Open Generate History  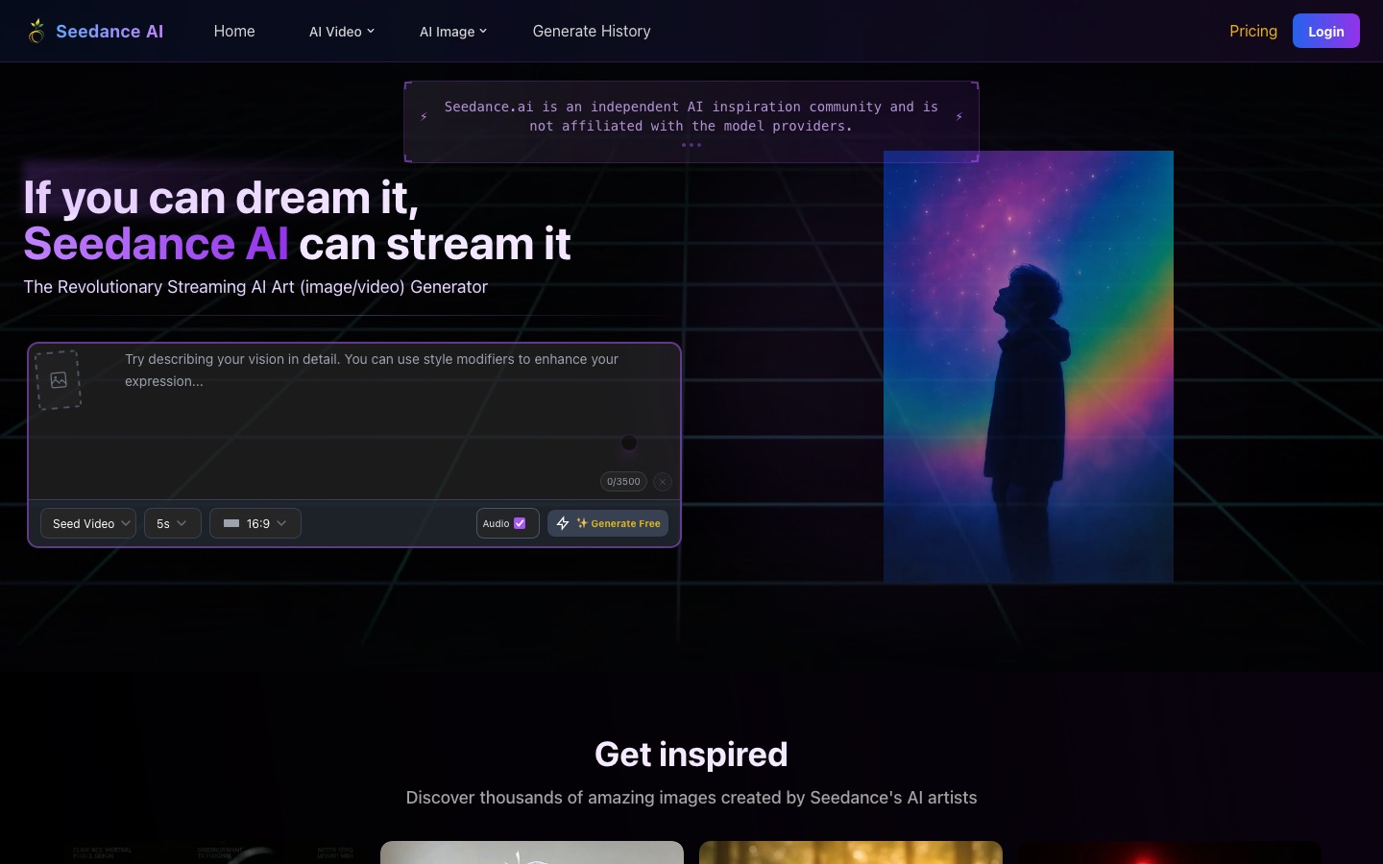(592, 31)
